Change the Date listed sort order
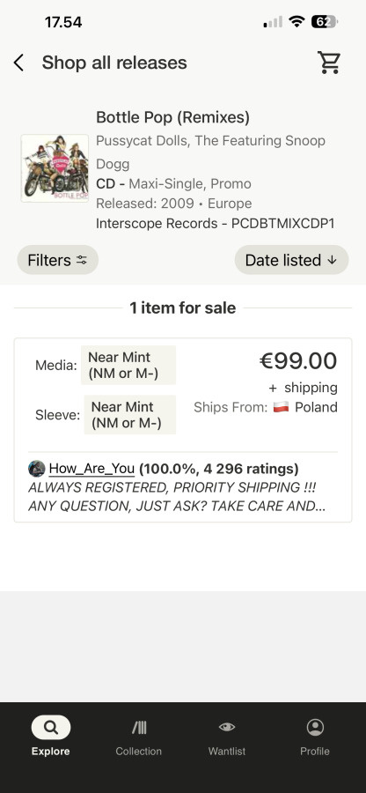The height and width of the screenshot is (793, 366). pos(291,260)
